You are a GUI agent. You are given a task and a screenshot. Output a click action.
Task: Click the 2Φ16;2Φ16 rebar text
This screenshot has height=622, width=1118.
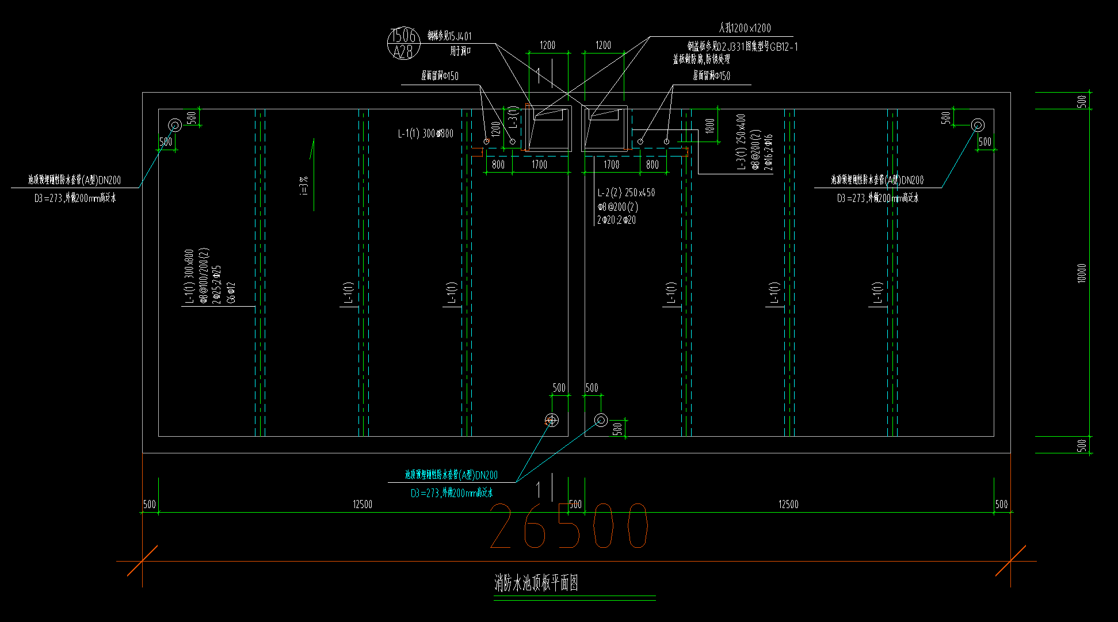[769, 152]
